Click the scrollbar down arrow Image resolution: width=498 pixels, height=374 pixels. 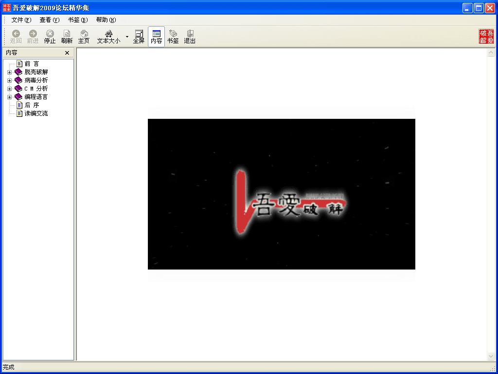click(x=491, y=356)
